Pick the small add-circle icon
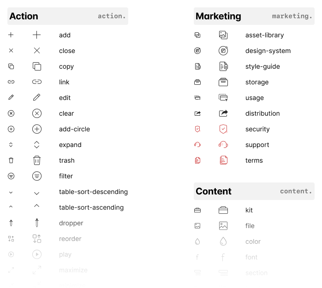The image size is (322, 288). click(x=11, y=129)
